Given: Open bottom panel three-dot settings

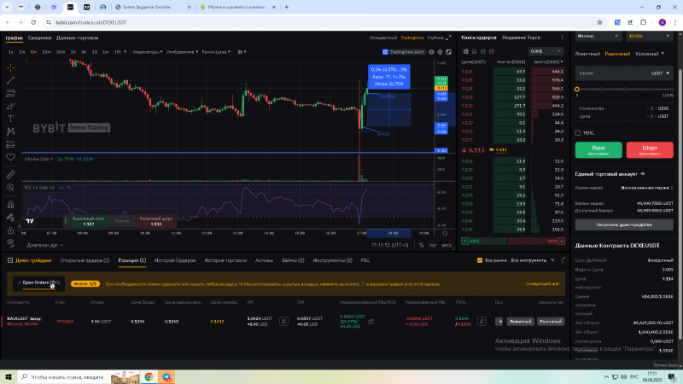Looking at the screenshot, I should [x=563, y=260].
